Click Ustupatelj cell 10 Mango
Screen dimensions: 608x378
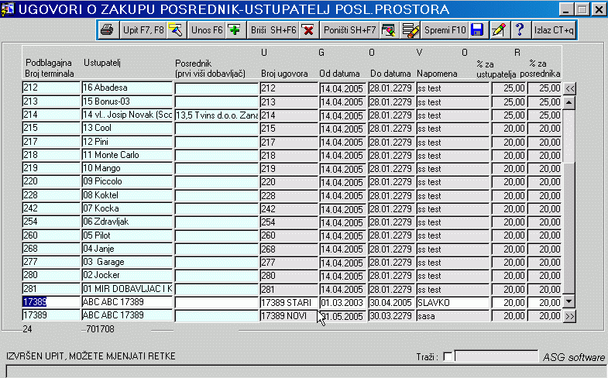pos(127,168)
